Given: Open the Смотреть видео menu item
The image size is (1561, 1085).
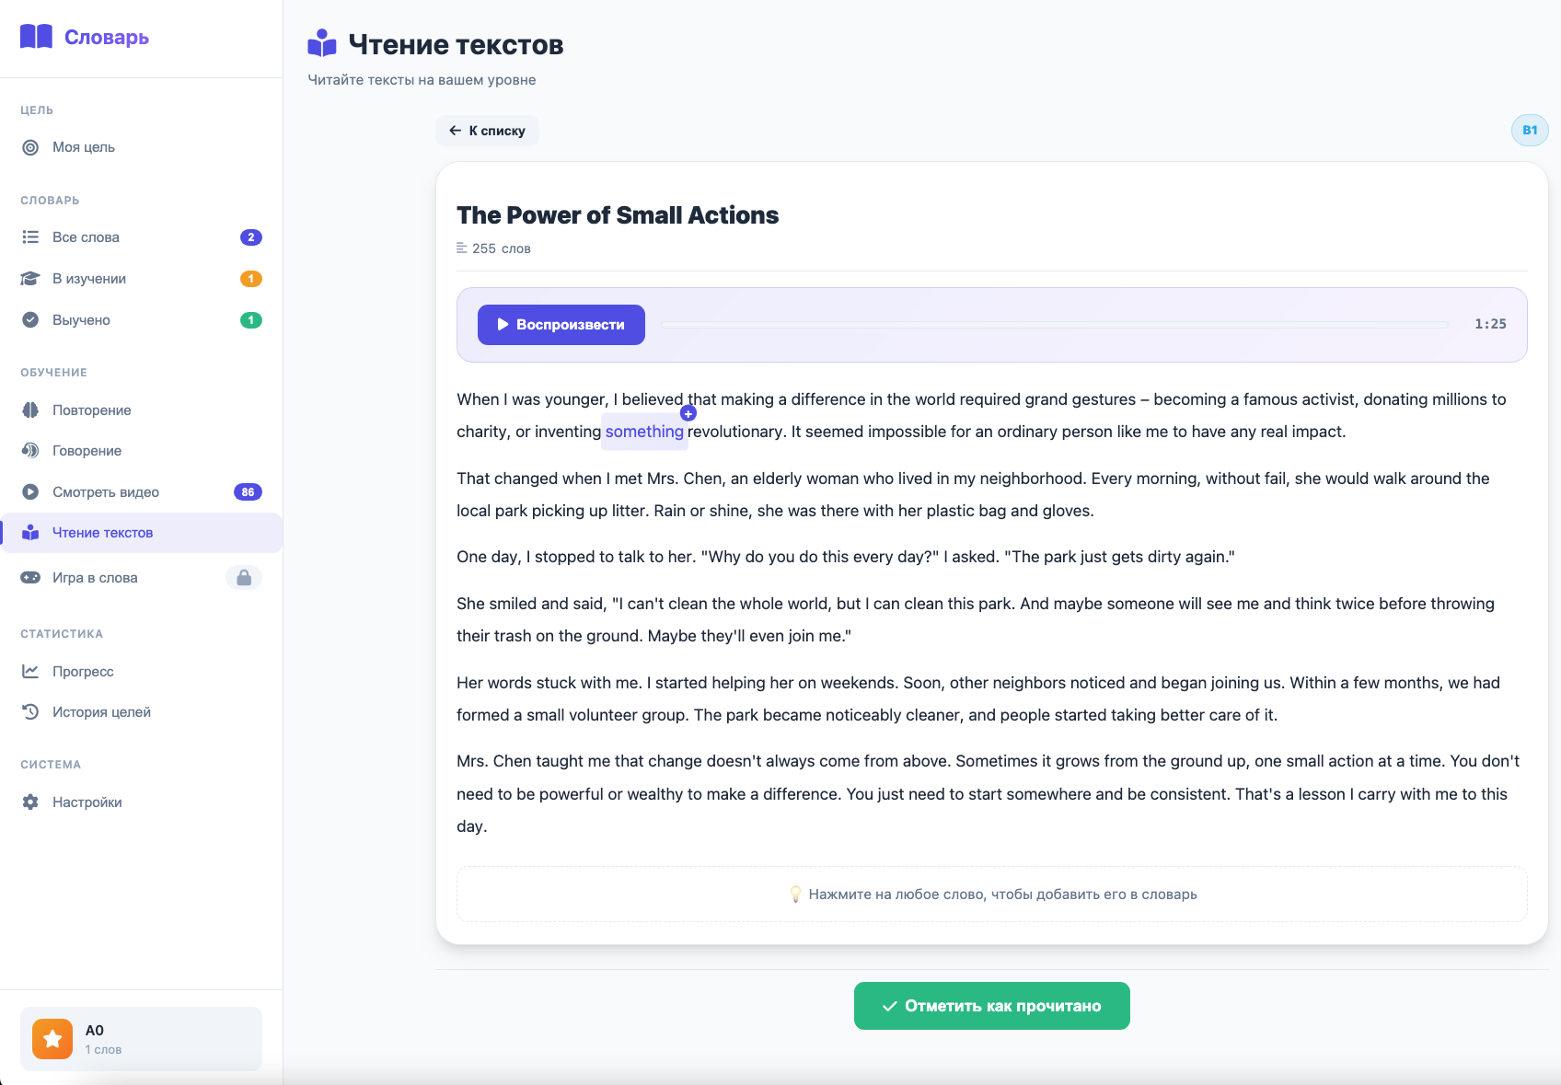Looking at the screenshot, I should click(142, 492).
